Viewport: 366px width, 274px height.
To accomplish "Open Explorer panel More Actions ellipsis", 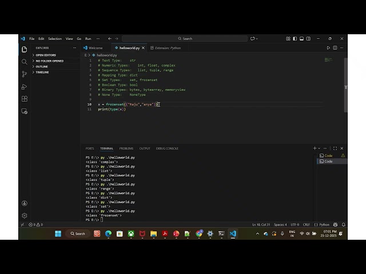I will (x=74, y=48).
